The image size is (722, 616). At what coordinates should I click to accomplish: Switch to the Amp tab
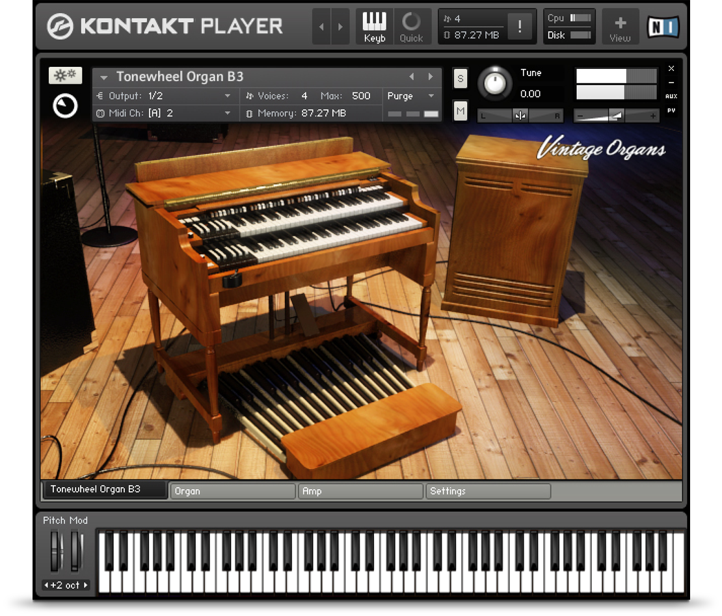point(360,491)
